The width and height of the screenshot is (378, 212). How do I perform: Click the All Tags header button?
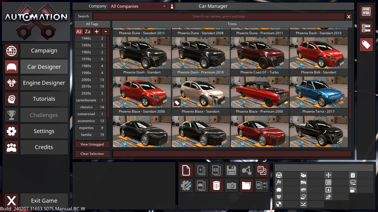coord(92,24)
